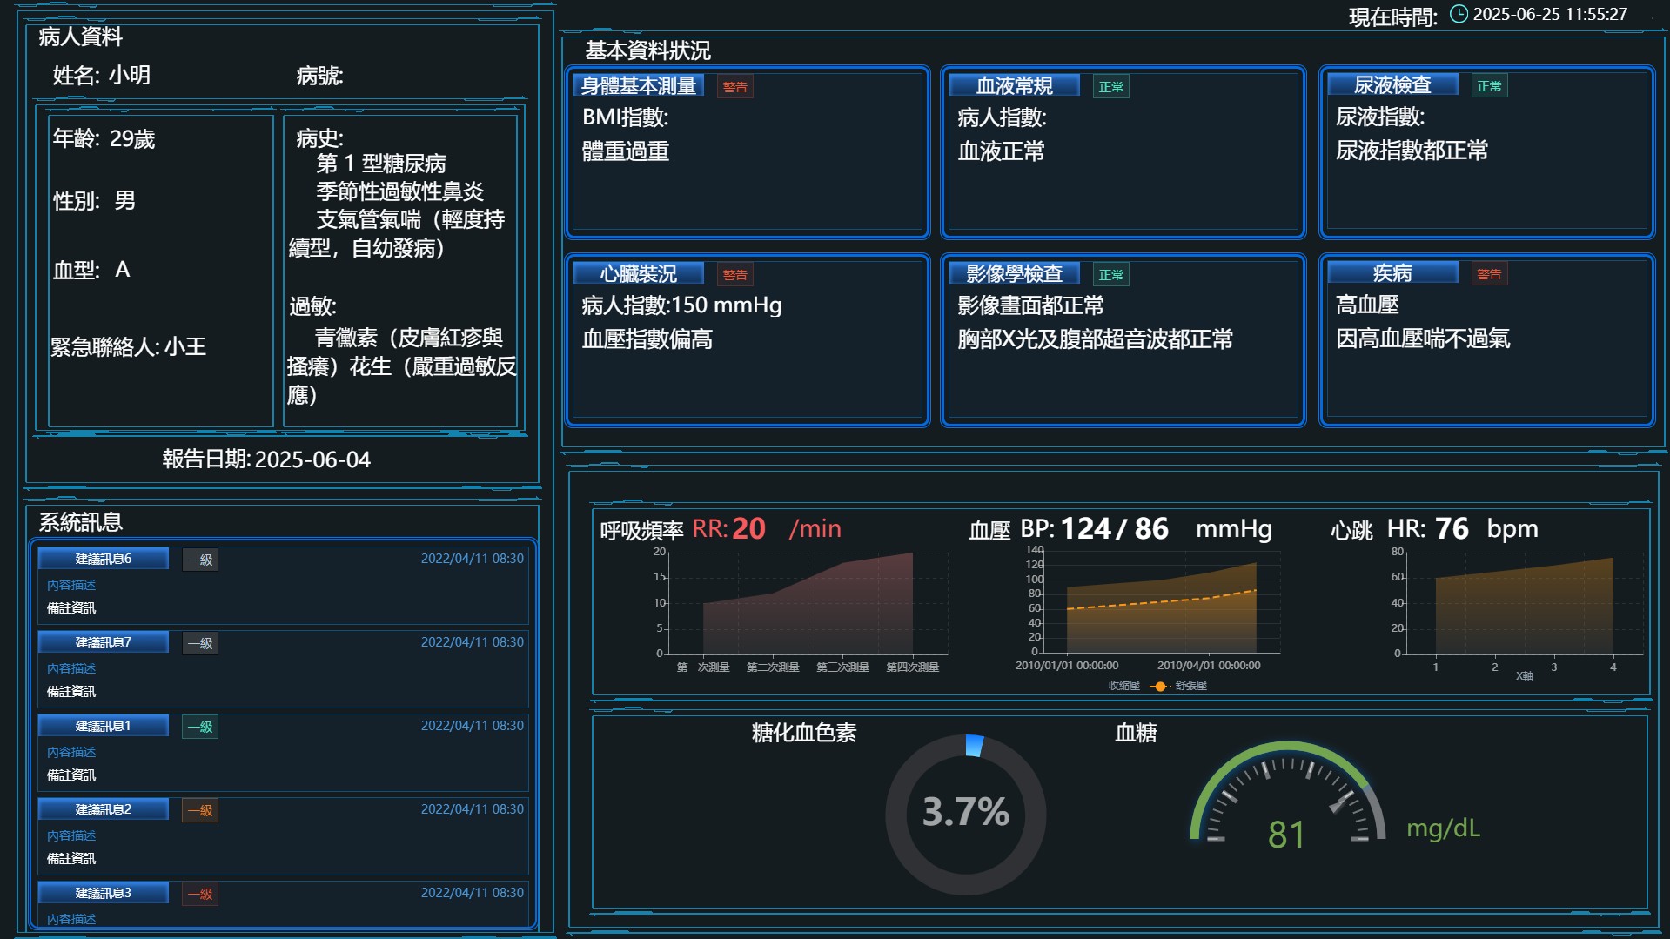
Task: Click the 內容描述 link under 建議訊息2
Action: tap(71, 835)
